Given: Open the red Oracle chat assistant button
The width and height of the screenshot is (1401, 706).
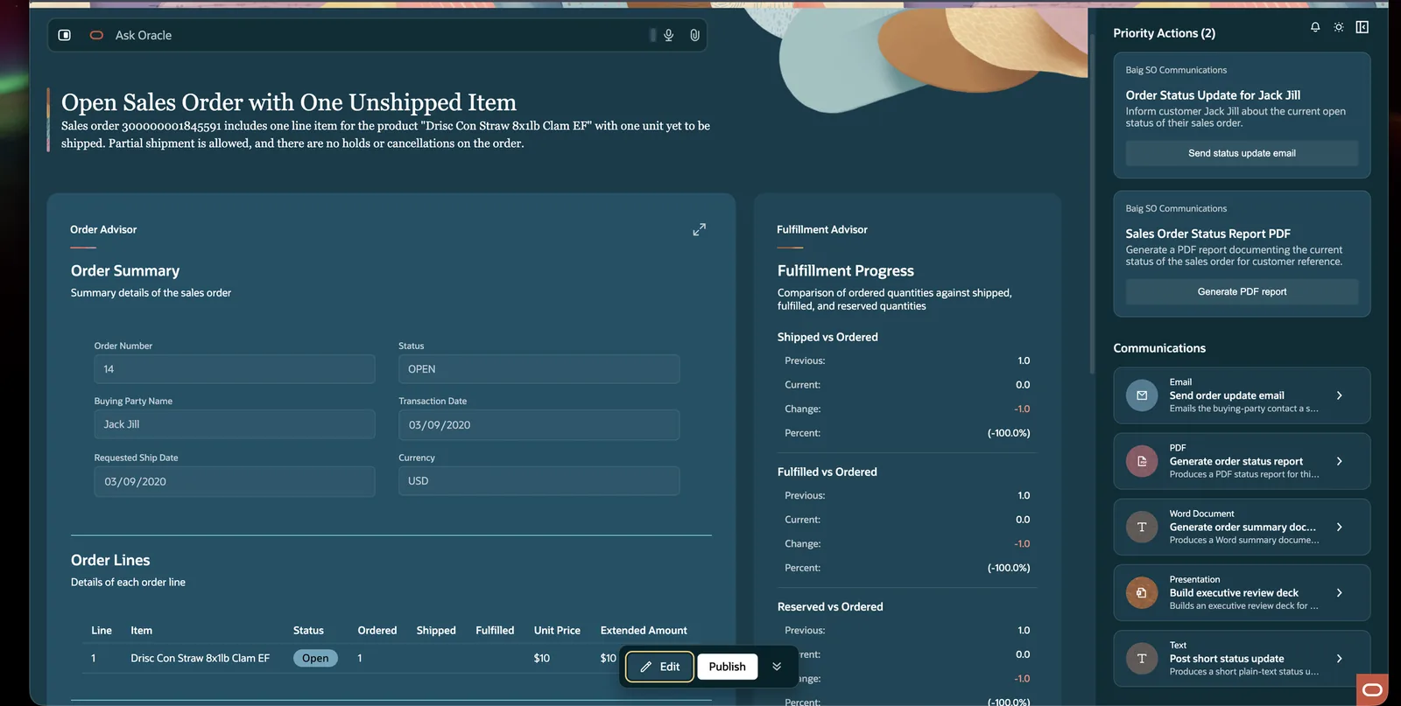Looking at the screenshot, I should [1373, 689].
